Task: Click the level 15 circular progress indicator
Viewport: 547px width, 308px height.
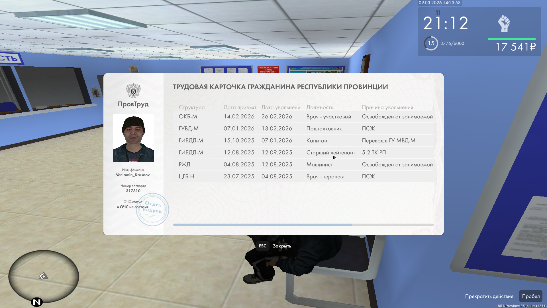Action: 431,43
